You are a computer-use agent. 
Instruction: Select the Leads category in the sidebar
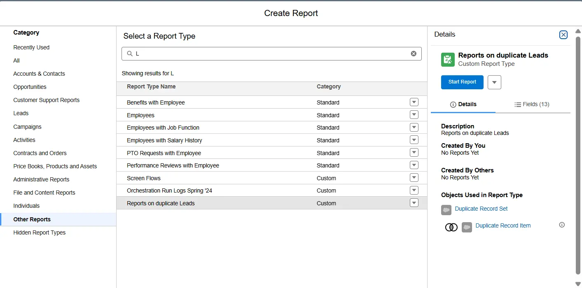pyautogui.click(x=21, y=113)
